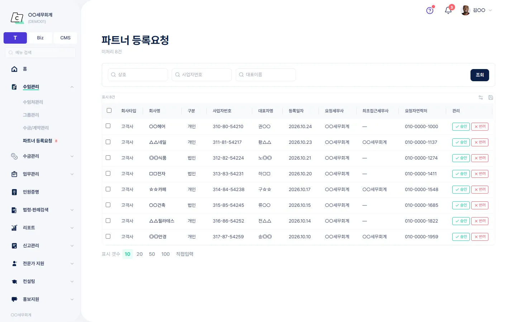Viewport: 516px width, 322px height.
Task: Click the 신고관리 sidebar icon
Action: [x=14, y=246]
